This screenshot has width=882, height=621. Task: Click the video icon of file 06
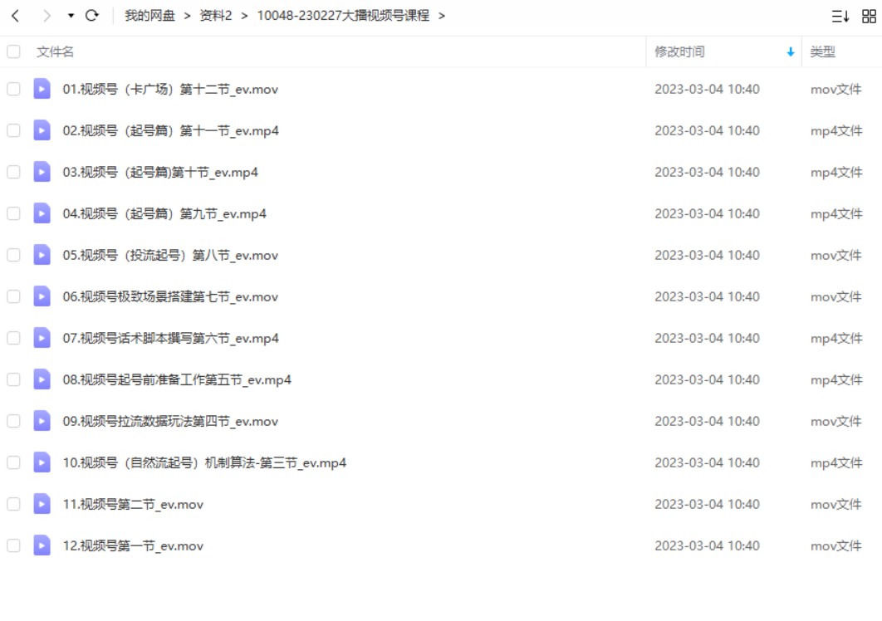[x=42, y=296]
